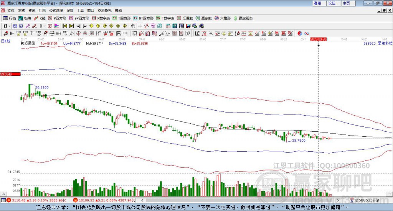393x211 pixels.
Task: Click the 沪 Shanghai index status entry
Action: [x=36, y=200]
